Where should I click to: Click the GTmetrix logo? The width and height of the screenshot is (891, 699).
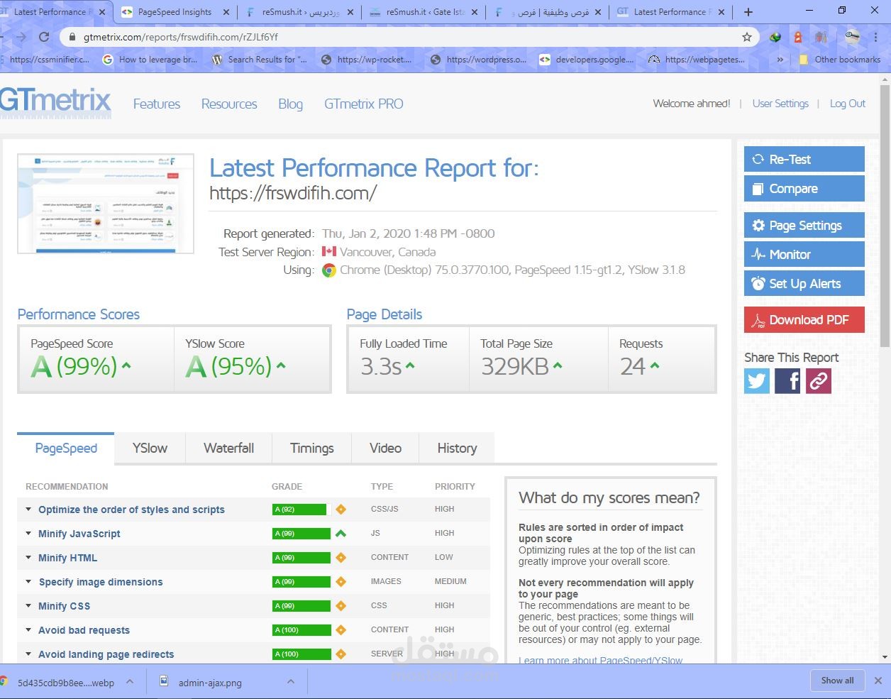tap(55, 102)
